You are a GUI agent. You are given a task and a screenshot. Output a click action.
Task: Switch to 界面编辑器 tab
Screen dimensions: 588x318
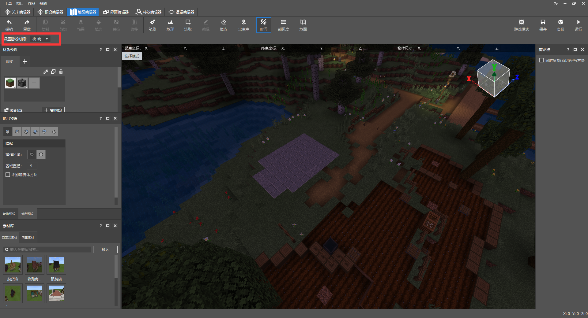116,12
